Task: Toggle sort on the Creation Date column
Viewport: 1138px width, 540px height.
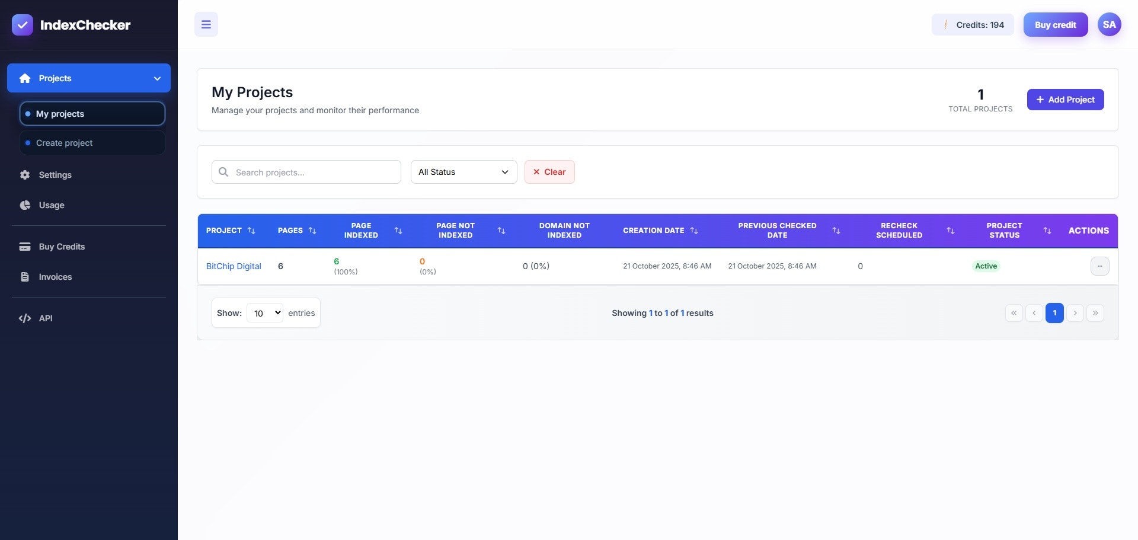Action: pyautogui.click(x=695, y=231)
